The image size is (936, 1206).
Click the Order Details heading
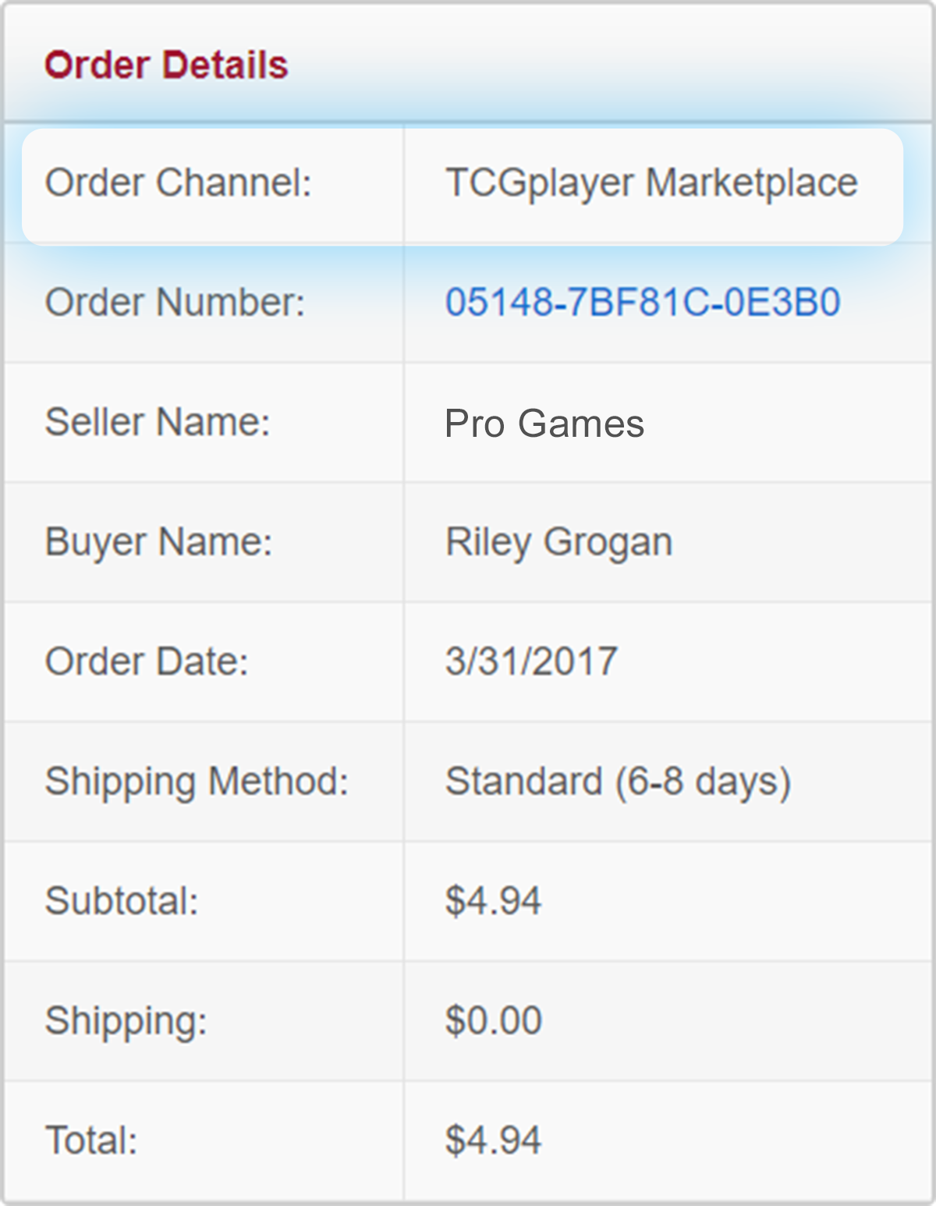[166, 65]
